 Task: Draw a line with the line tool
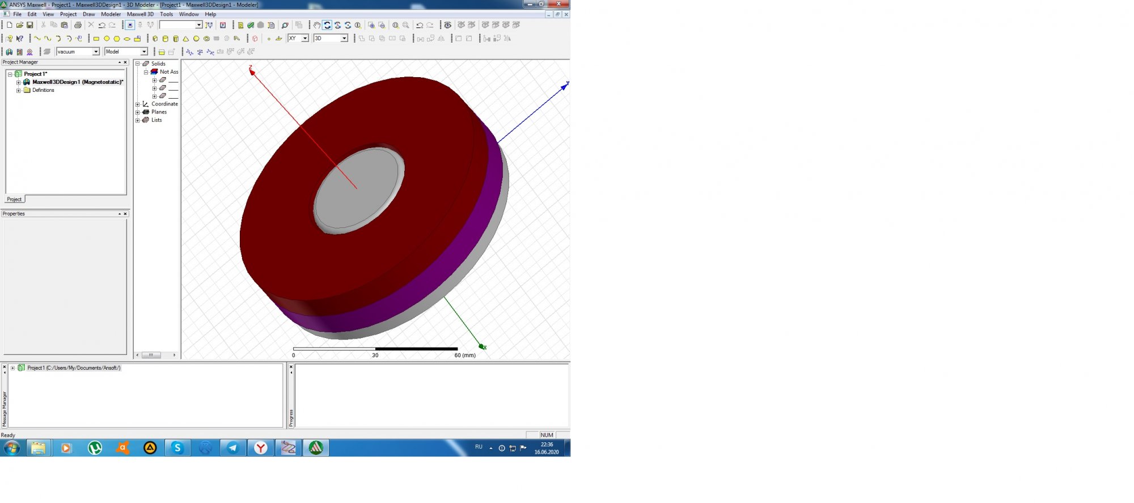click(37, 39)
